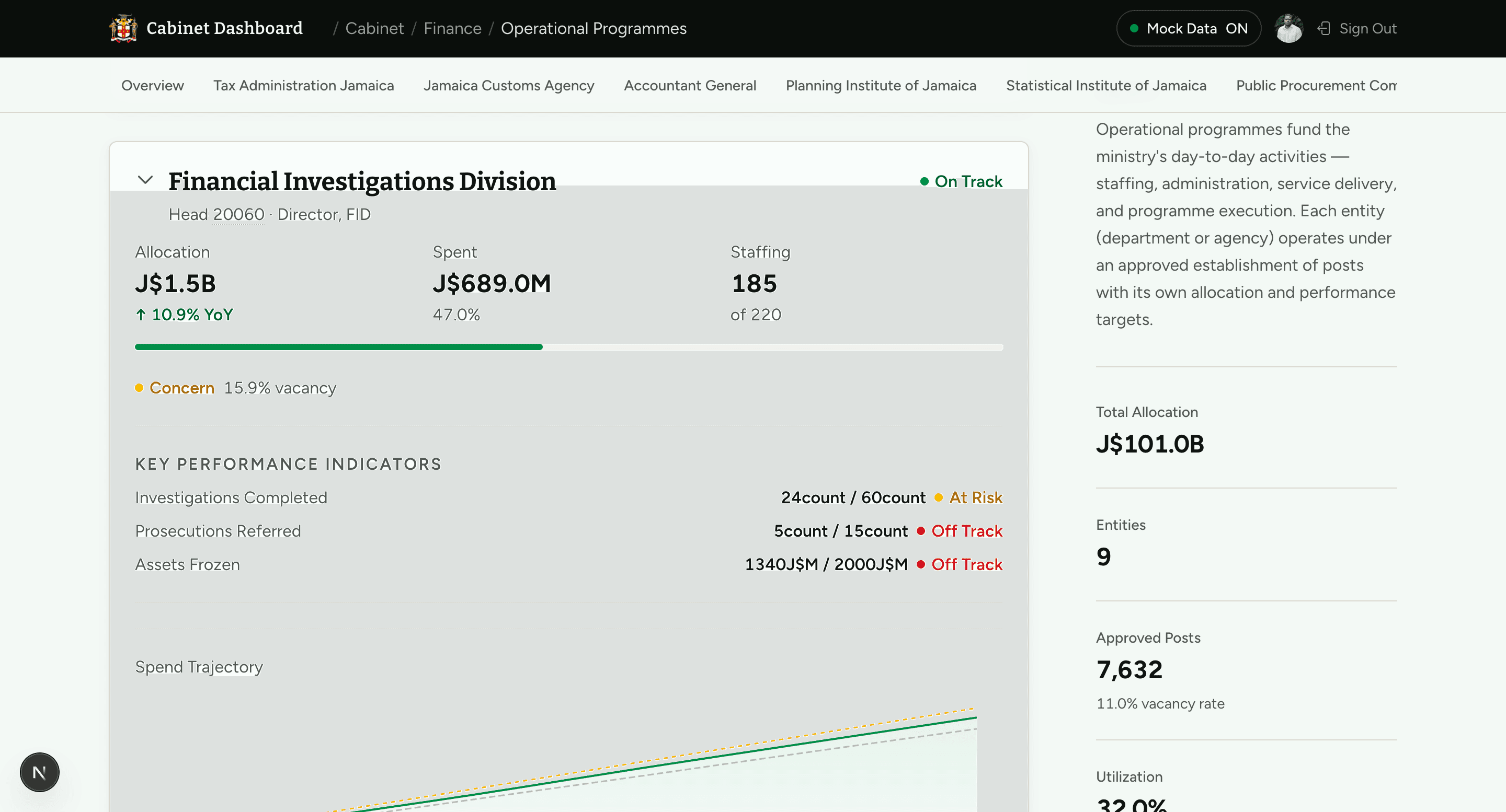Click Off Track status for Assets Frozen
Viewport: 1506px width, 812px height.
(x=966, y=564)
